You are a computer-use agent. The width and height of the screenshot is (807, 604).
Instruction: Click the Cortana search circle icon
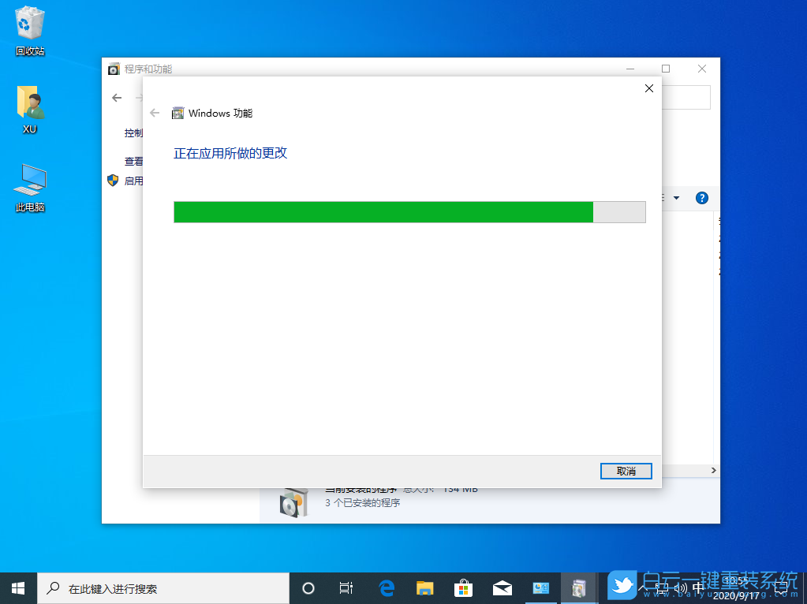(308, 587)
